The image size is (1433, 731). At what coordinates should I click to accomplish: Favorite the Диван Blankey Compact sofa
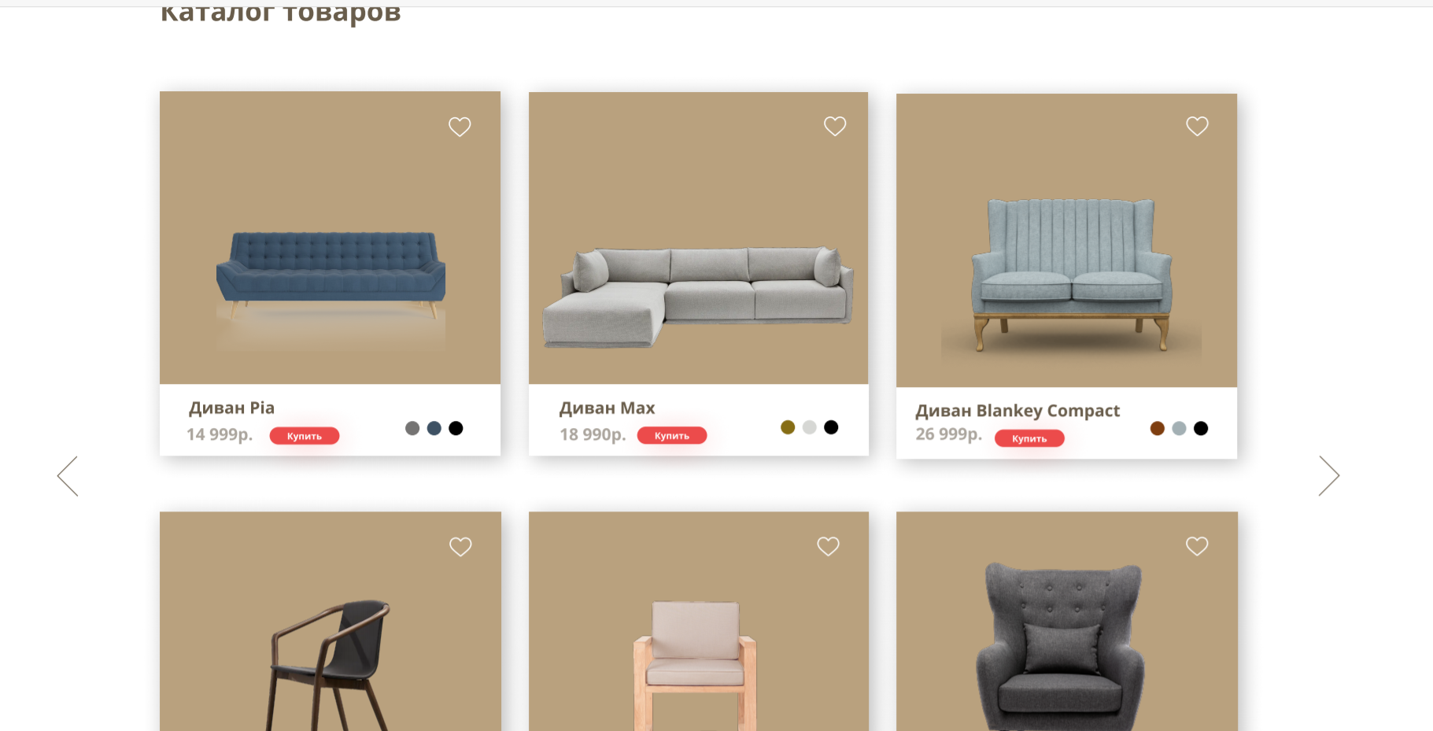pos(1197,126)
